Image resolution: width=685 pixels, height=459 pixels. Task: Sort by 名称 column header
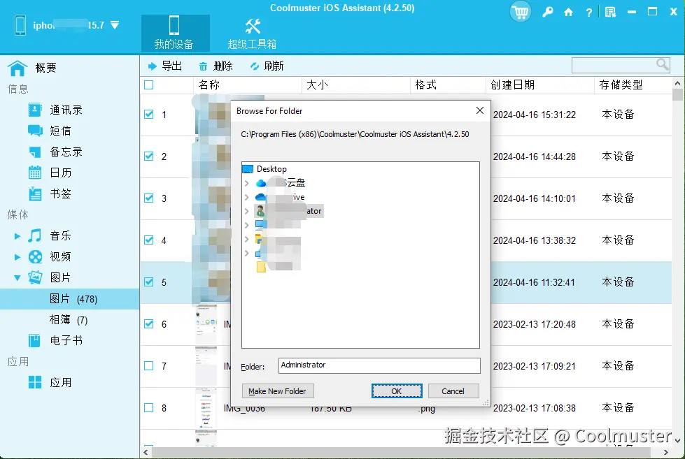(x=247, y=85)
